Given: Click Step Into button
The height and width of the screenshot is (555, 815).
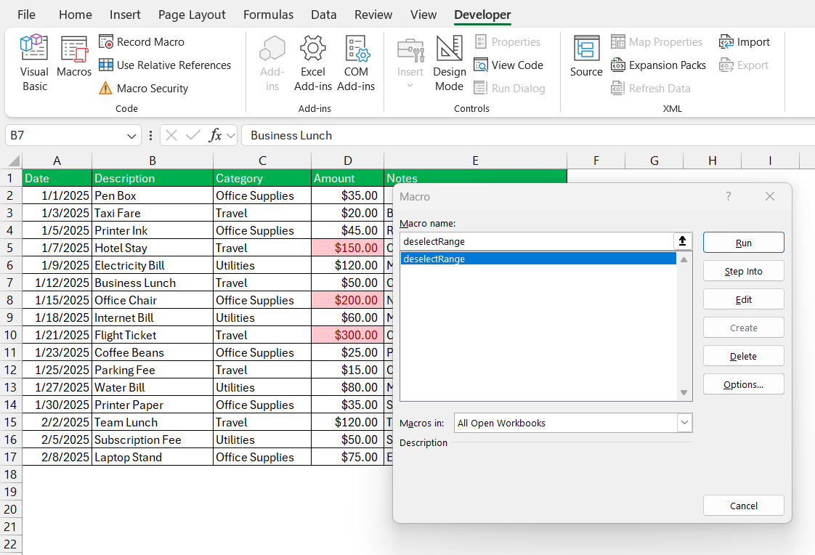Looking at the screenshot, I should click(743, 271).
